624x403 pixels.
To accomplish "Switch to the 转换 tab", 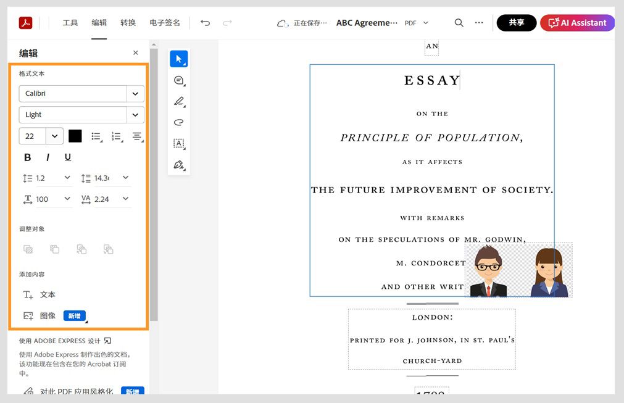I will pyautogui.click(x=128, y=22).
